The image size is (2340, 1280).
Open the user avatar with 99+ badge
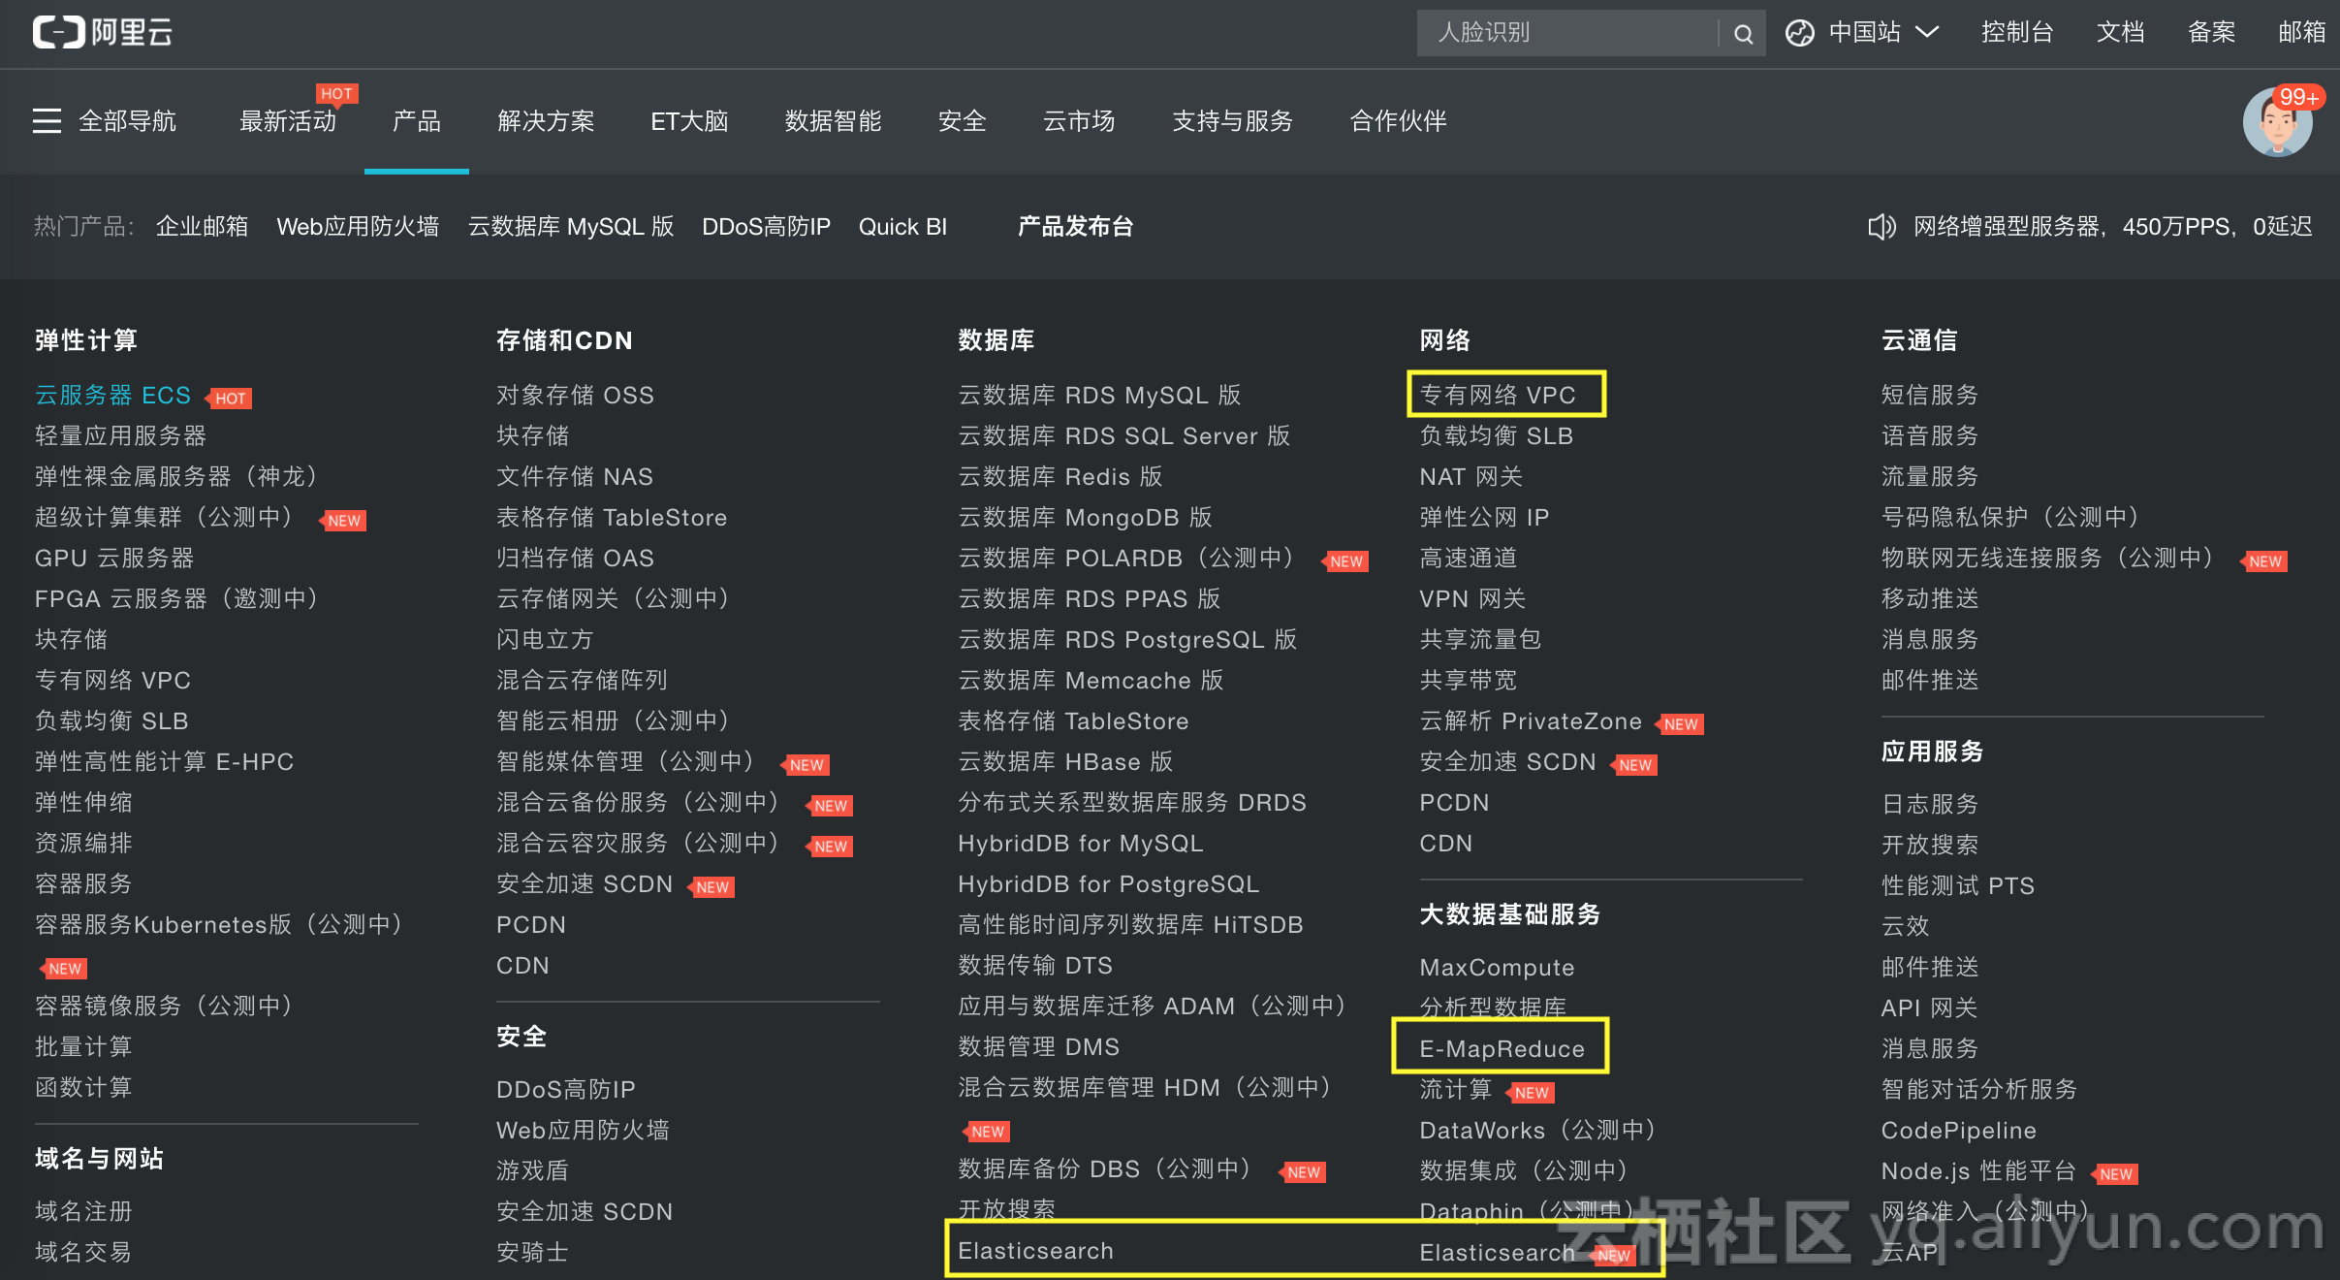tap(2278, 121)
